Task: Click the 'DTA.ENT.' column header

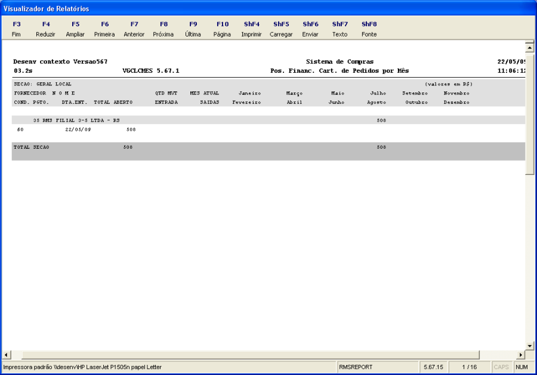Action: pyautogui.click(x=75, y=103)
